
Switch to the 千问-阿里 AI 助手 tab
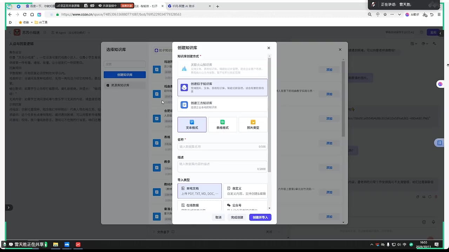[x=189, y=6]
